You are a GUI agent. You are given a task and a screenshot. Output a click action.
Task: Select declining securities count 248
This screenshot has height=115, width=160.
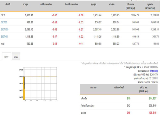pos(129,113)
